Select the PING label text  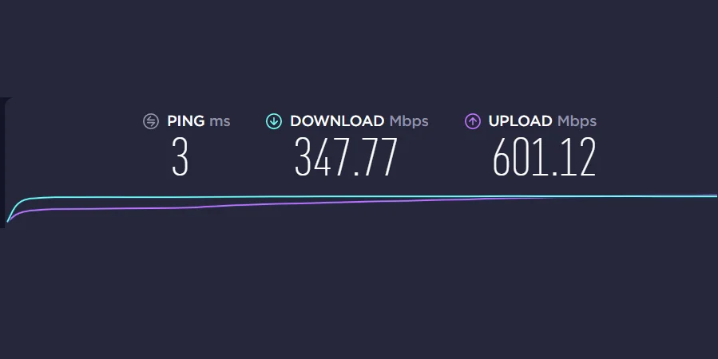click(186, 121)
